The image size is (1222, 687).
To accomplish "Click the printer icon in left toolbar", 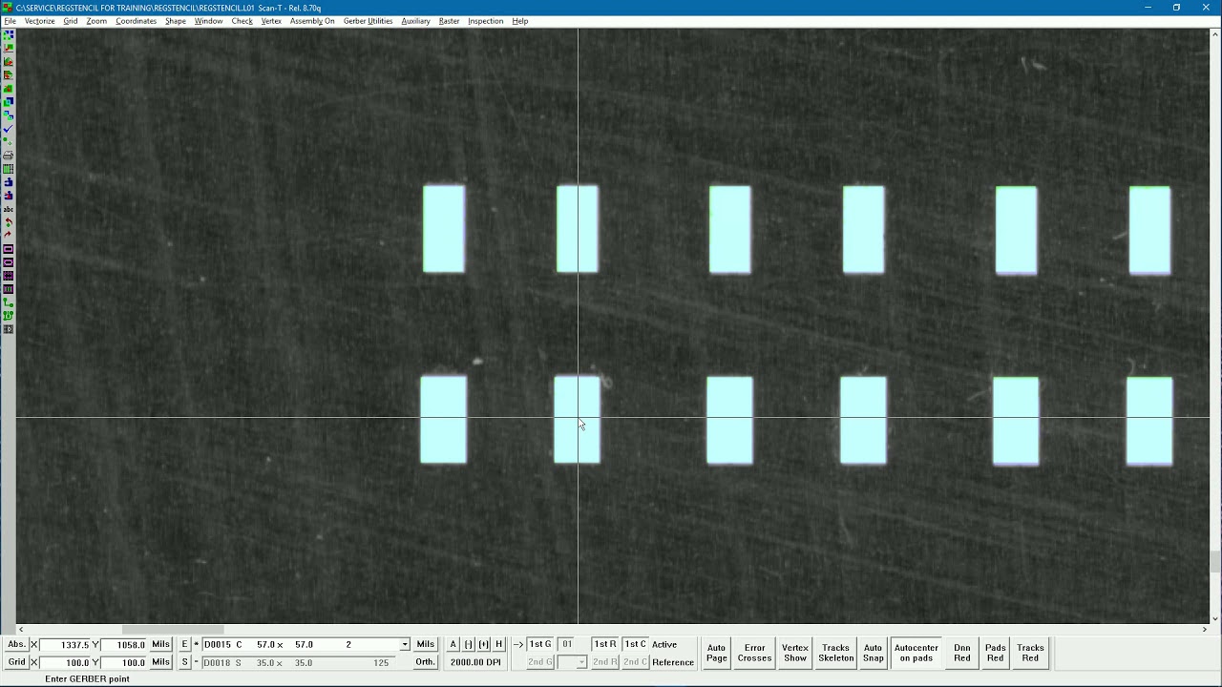I will click(9, 156).
